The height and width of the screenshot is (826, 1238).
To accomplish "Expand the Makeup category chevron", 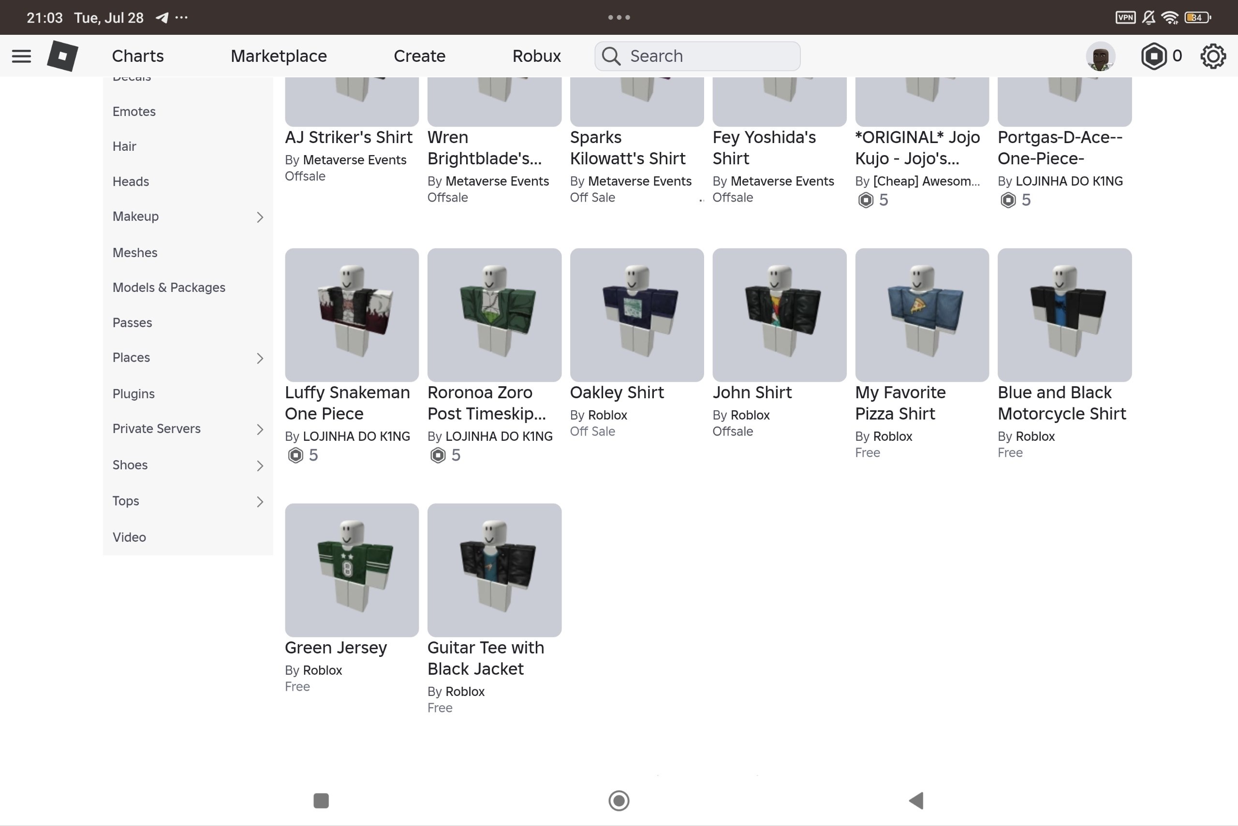I will 260,217.
